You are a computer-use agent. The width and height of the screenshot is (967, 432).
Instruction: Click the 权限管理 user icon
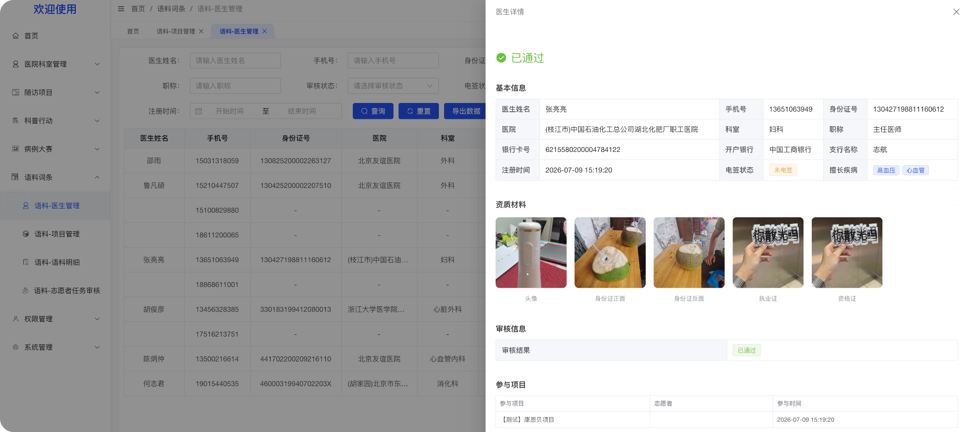tap(15, 319)
